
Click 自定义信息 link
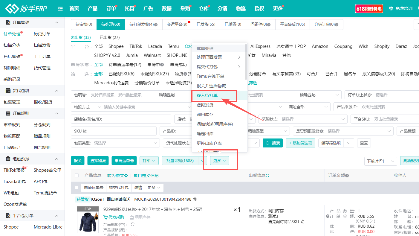[x=146, y=176]
